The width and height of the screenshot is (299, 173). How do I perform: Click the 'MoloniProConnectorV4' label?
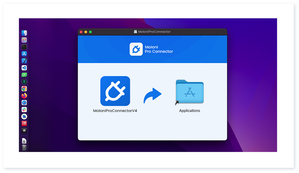tap(115, 111)
